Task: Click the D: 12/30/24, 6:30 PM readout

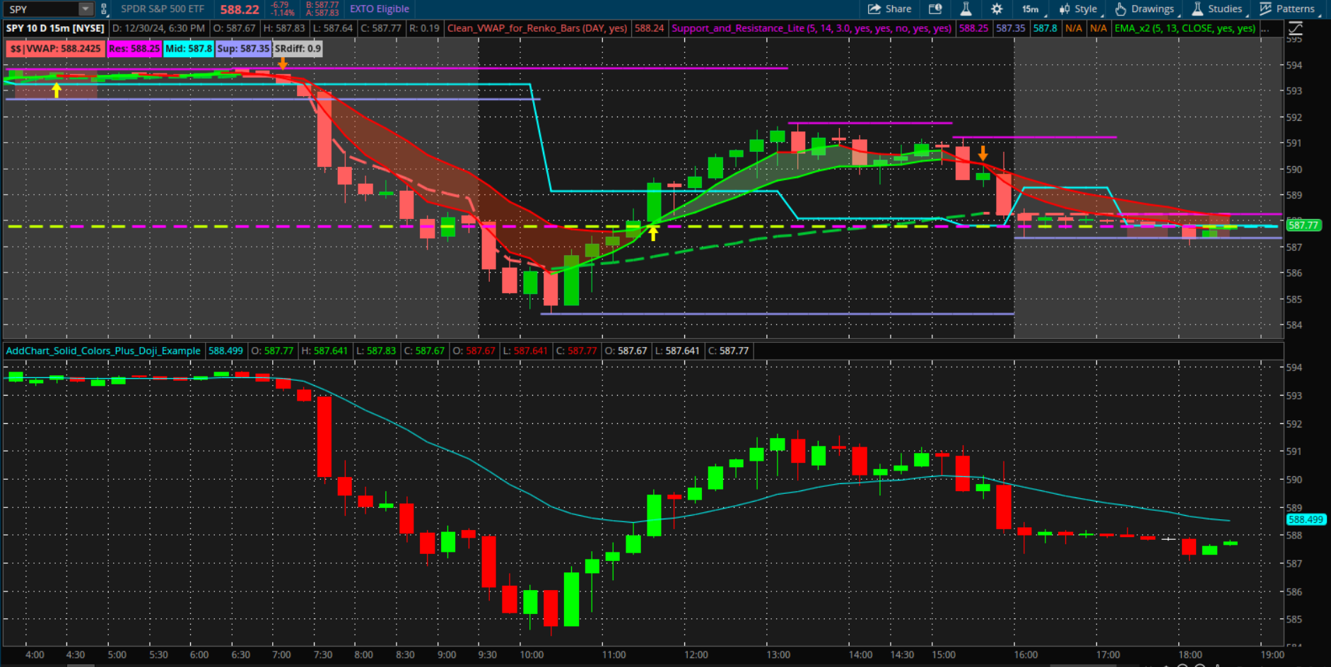Action: point(158,28)
